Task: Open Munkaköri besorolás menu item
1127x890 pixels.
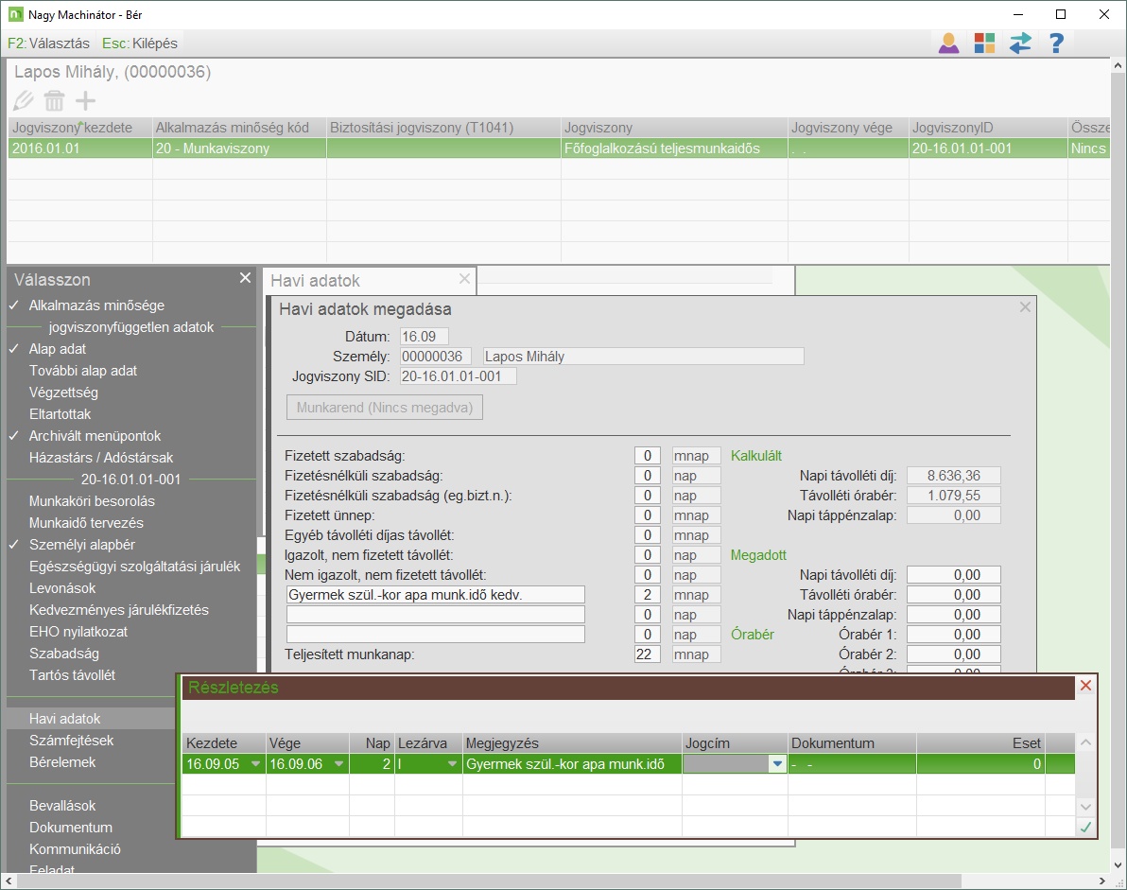Action: 92,501
